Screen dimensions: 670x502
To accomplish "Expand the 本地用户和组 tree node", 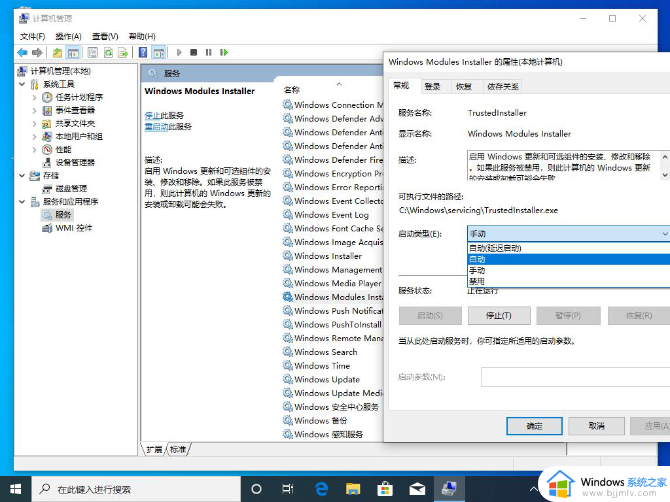I will [x=34, y=137].
